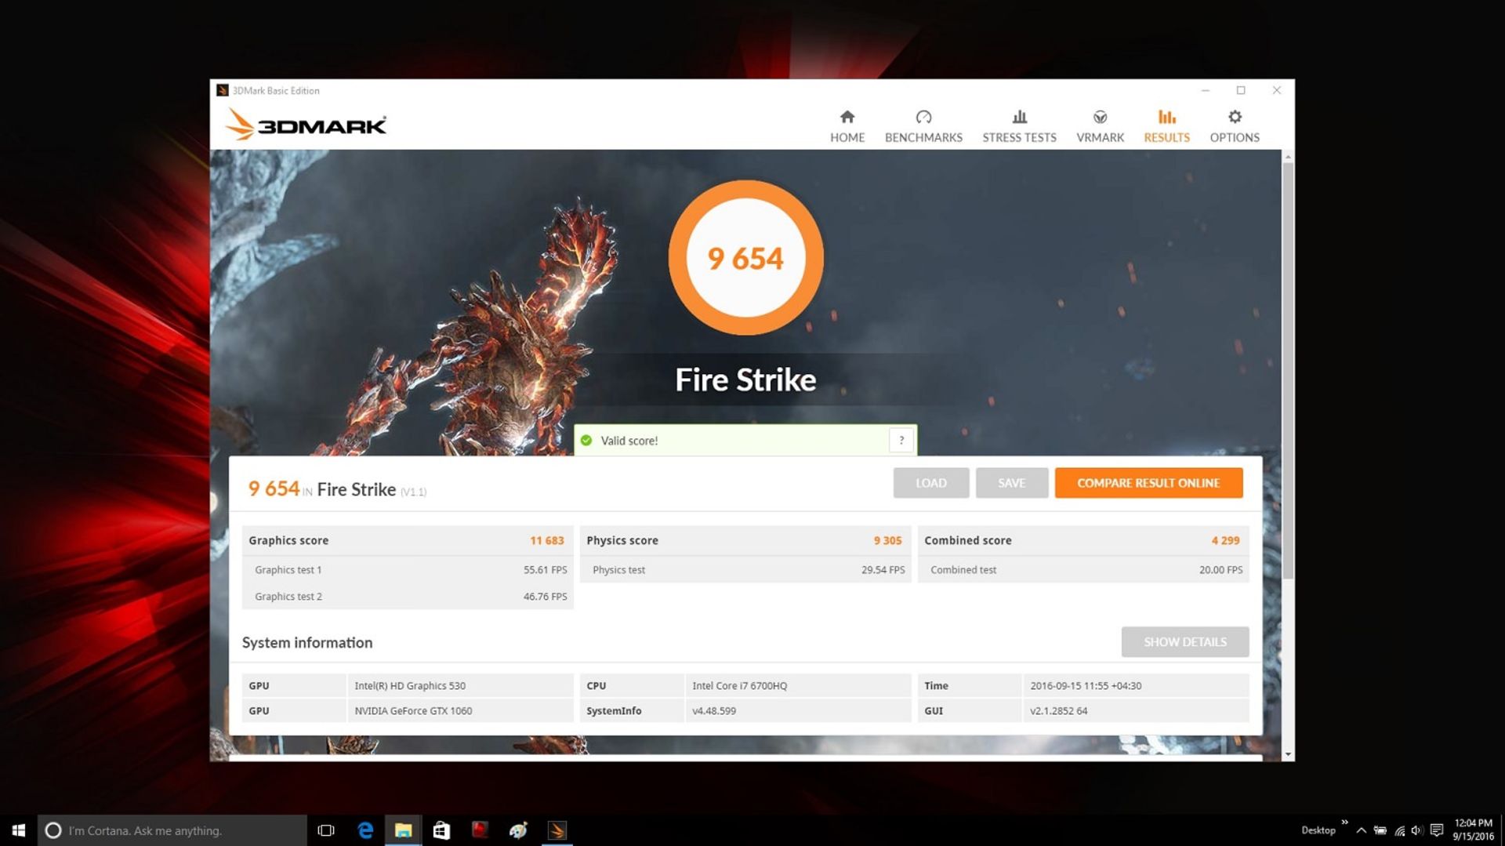The height and width of the screenshot is (846, 1505).
Task: Open the VRMark section icon
Action: coord(1100,117)
